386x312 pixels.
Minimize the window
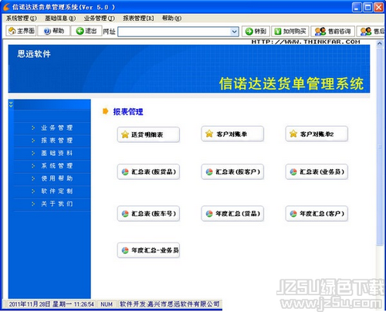(x=357, y=7)
